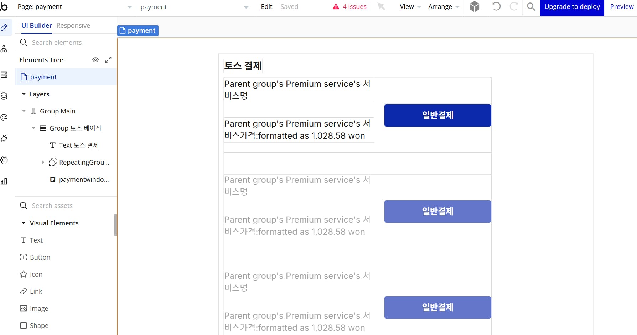Click the elements palette scrollbar
Image resolution: width=637 pixels, height=335 pixels.
click(115, 225)
